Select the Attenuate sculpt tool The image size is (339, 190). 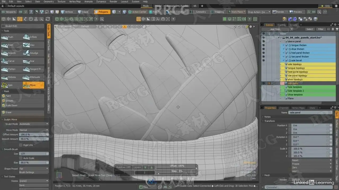point(33,77)
